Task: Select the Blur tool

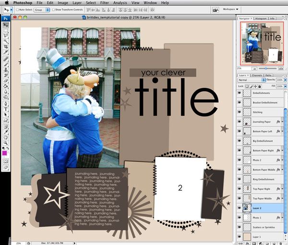Action: point(6,92)
